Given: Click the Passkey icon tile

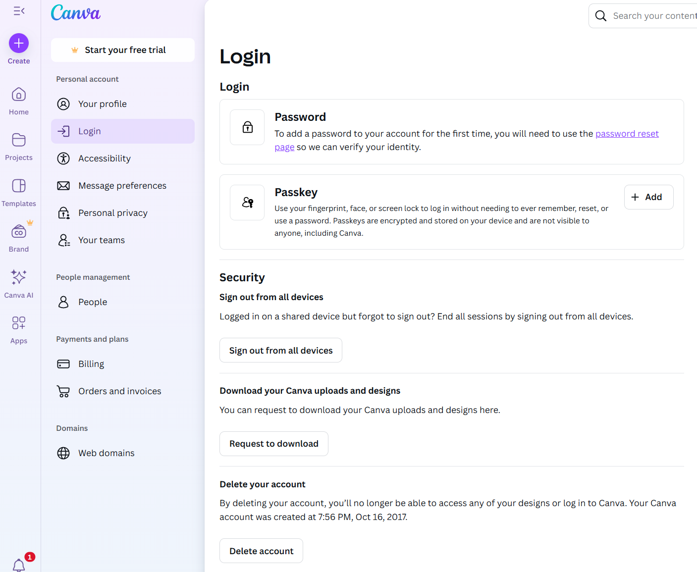Looking at the screenshot, I should [x=247, y=203].
